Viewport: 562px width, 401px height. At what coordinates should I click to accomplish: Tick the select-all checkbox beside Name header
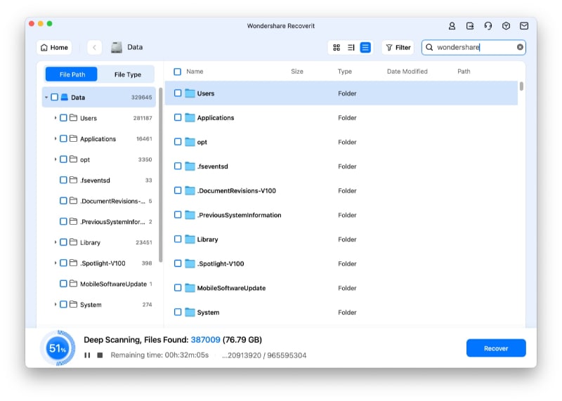(x=178, y=72)
